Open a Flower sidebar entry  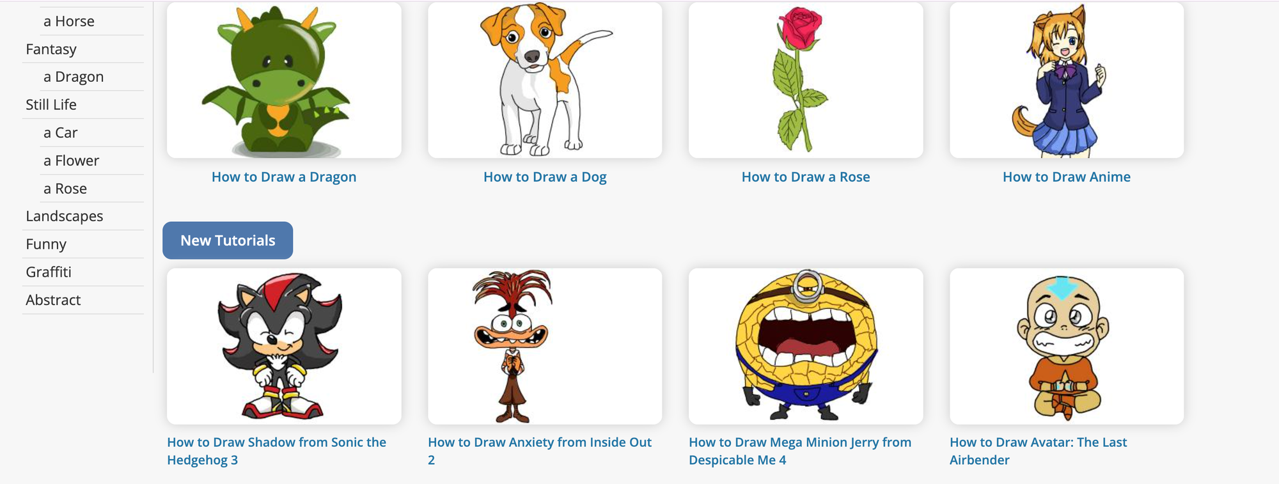click(71, 160)
